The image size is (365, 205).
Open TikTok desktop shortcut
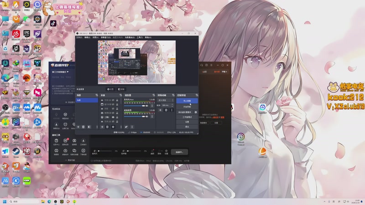pos(53,23)
